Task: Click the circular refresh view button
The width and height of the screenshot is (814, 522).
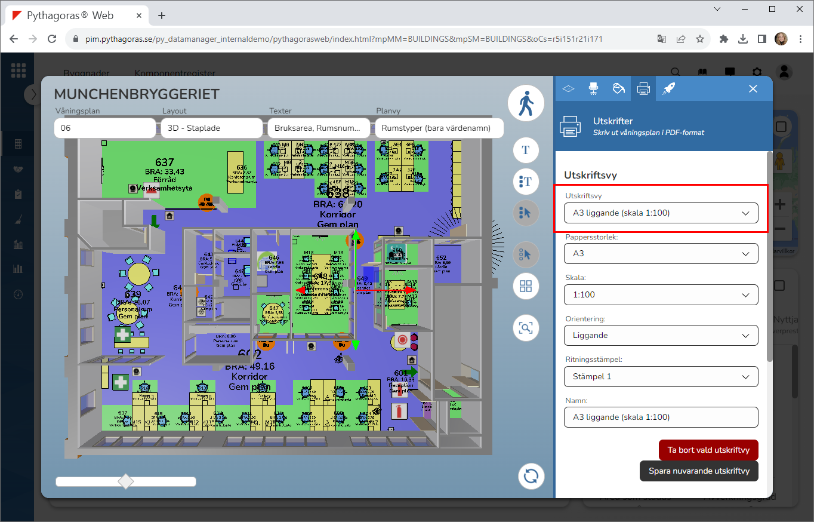Action: (x=531, y=476)
